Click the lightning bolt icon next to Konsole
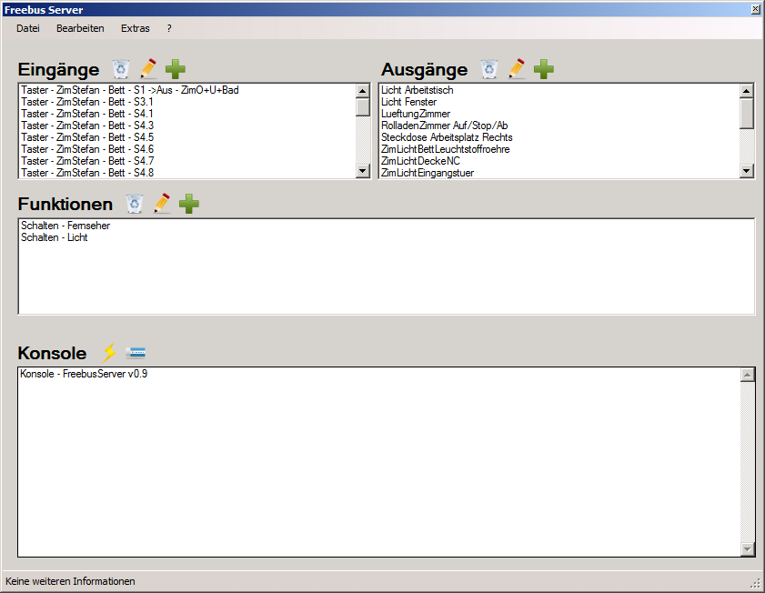This screenshot has width=765, height=593. (x=109, y=353)
